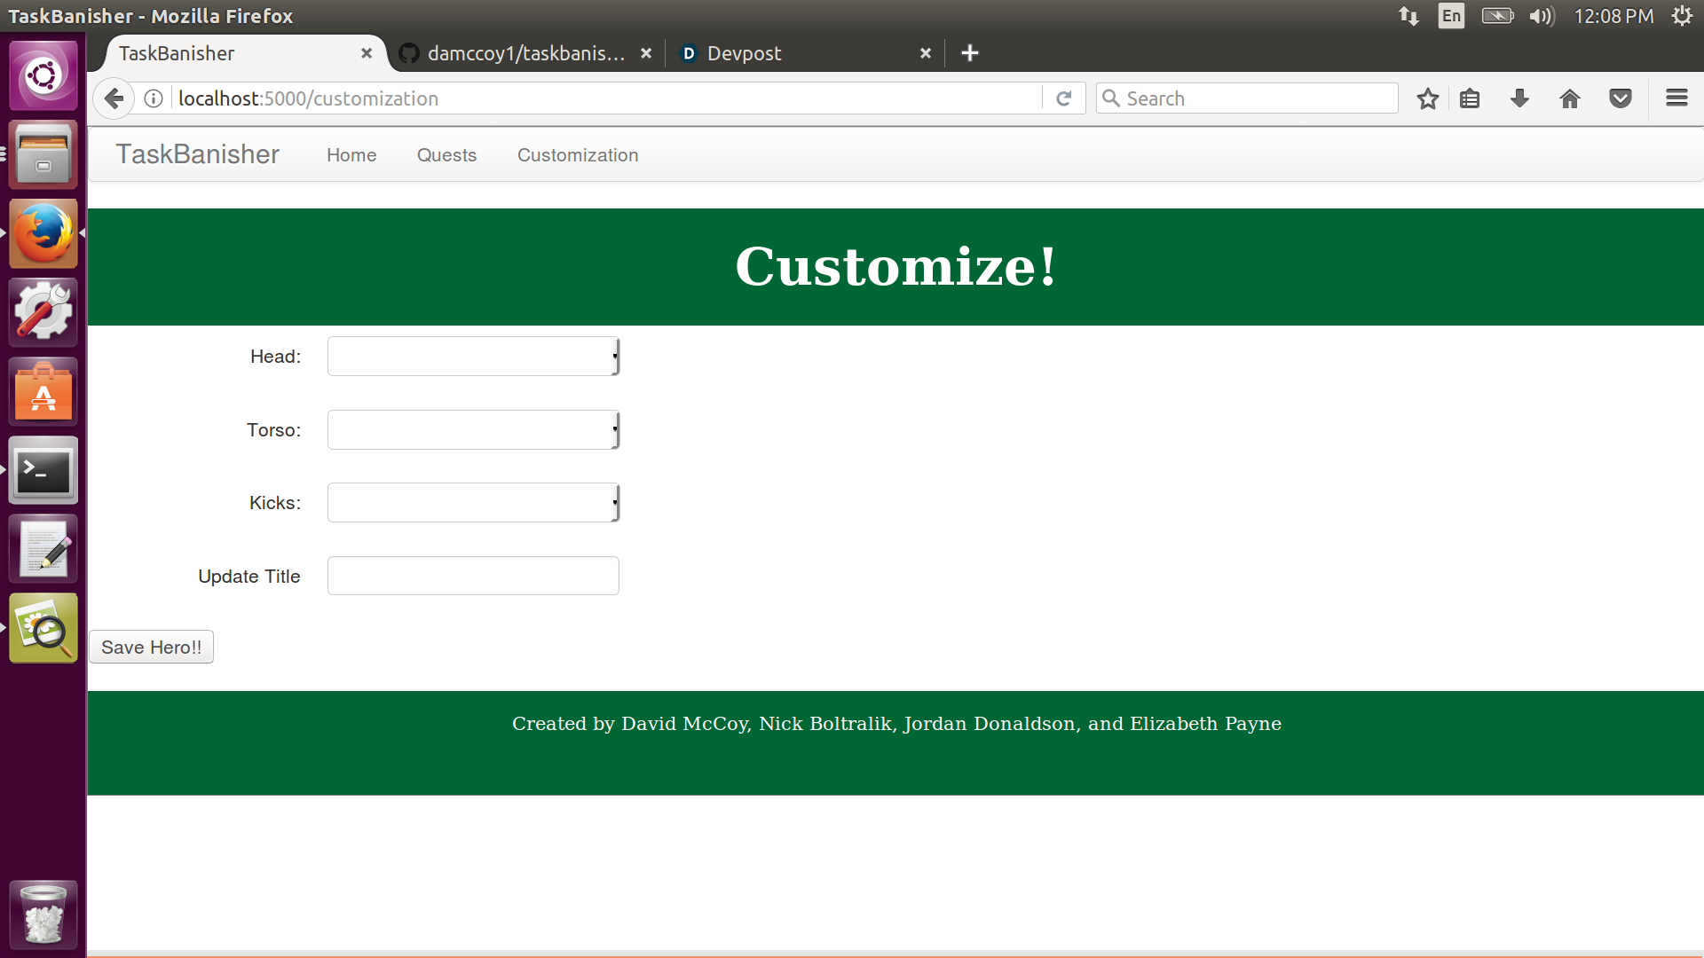The image size is (1704, 958).
Task: Click the Save Hero!! button
Action: click(x=151, y=648)
